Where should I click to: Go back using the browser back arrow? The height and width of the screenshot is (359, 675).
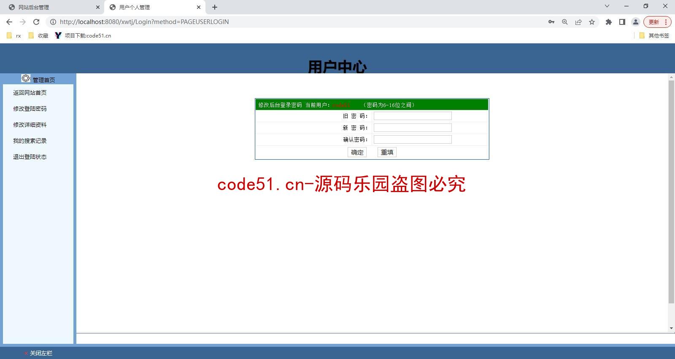tap(9, 22)
